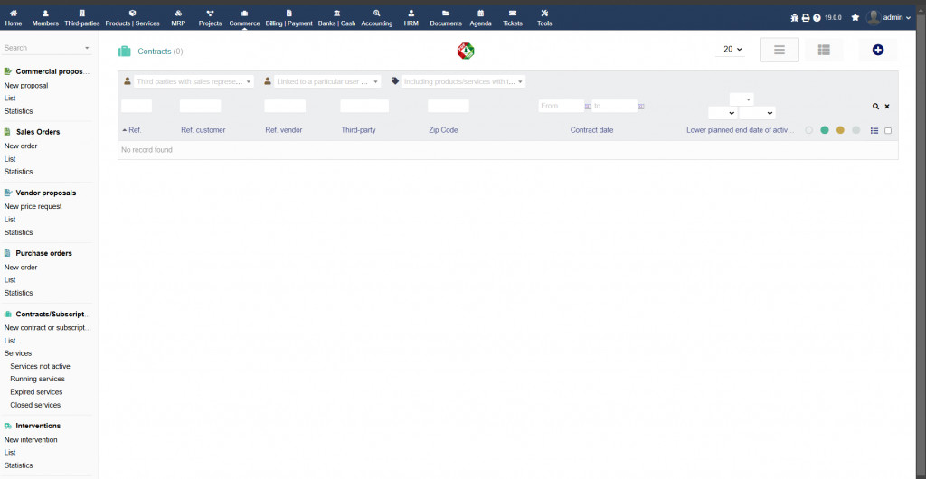The width and height of the screenshot is (926, 479).
Task: Add new contract with plus icon
Action: coord(877,50)
